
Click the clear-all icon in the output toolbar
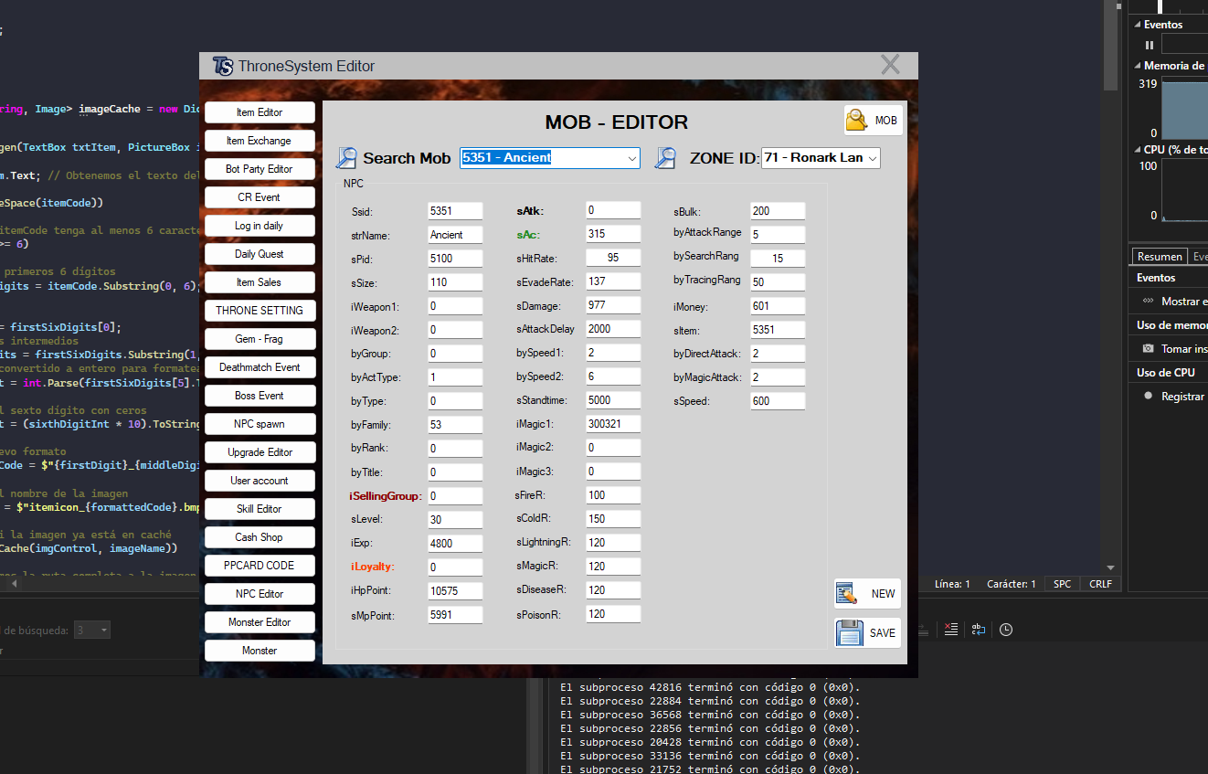click(x=951, y=630)
